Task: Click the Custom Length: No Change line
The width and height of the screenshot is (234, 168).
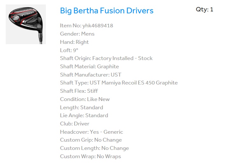Action: point(95,148)
